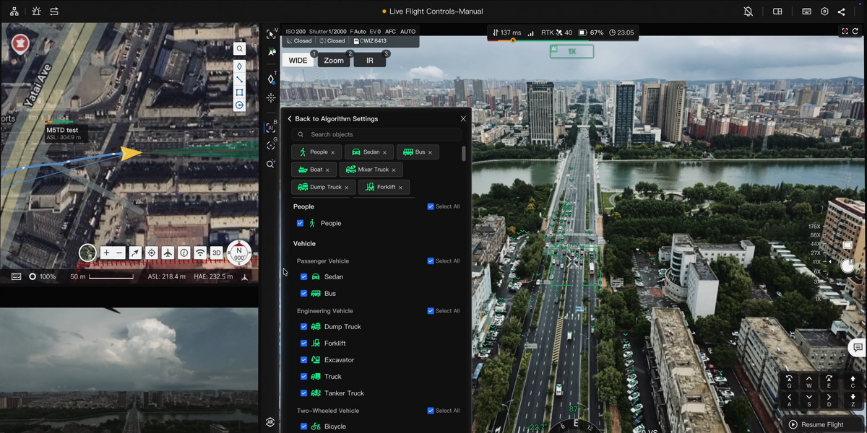Switch map to 3D view

click(216, 253)
